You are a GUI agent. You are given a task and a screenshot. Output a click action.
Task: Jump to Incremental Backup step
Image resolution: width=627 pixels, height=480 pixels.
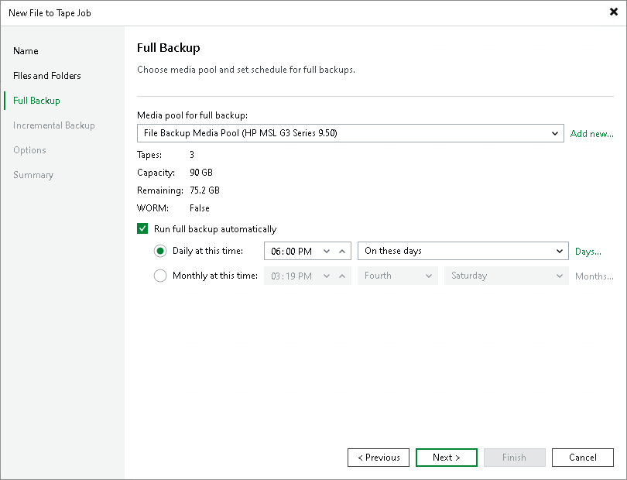click(x=53, y=125)
